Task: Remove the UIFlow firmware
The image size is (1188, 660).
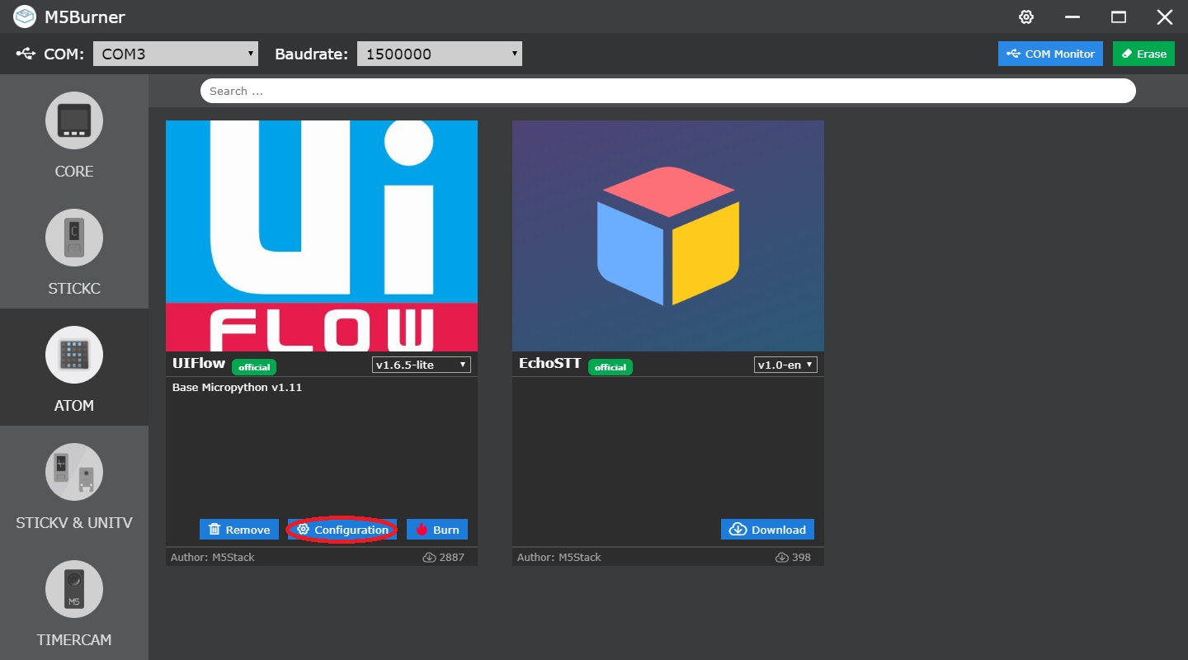Action: [238, 529]
